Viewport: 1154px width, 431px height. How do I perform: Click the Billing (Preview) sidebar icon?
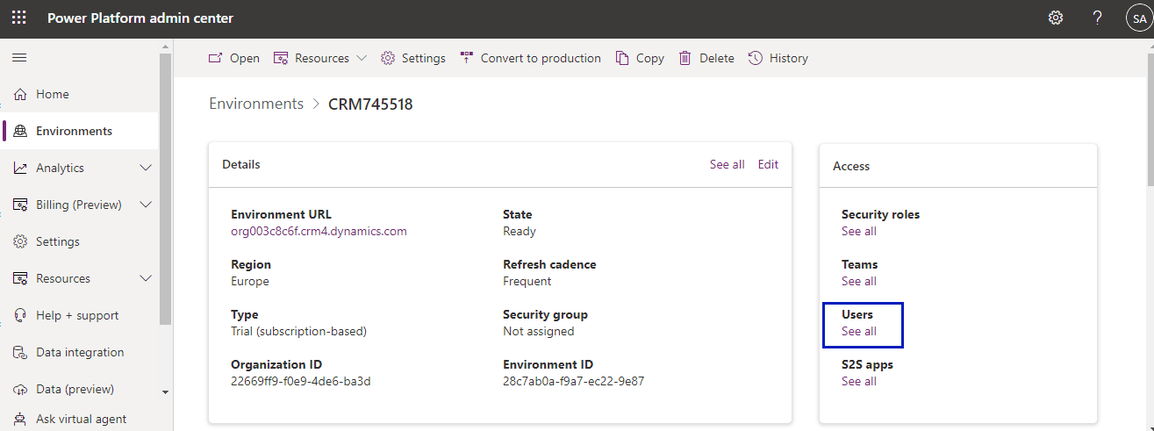(x=20, y=205)
